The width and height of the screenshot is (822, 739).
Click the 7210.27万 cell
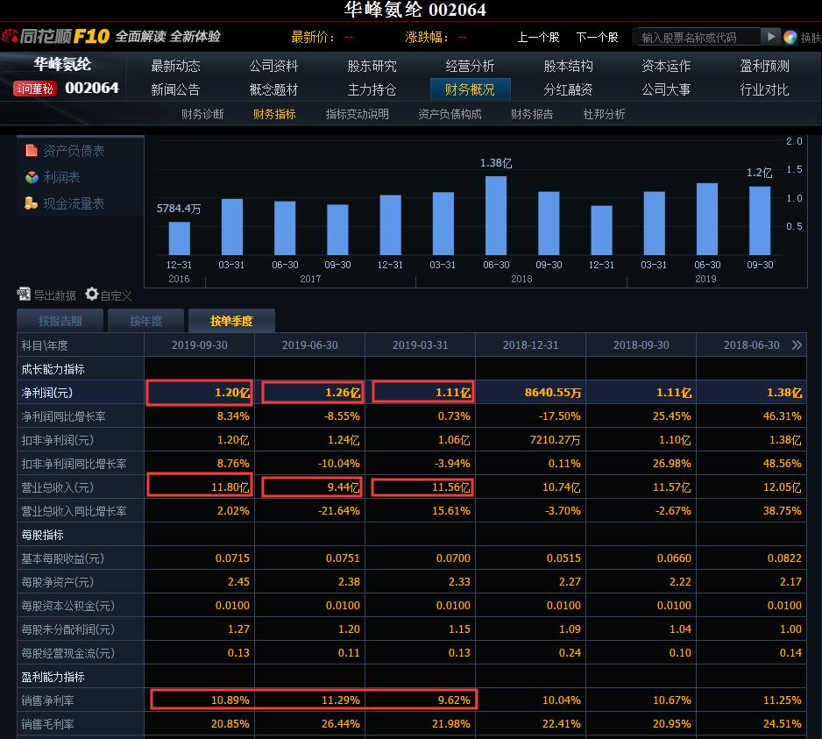[x=556, y=440]
